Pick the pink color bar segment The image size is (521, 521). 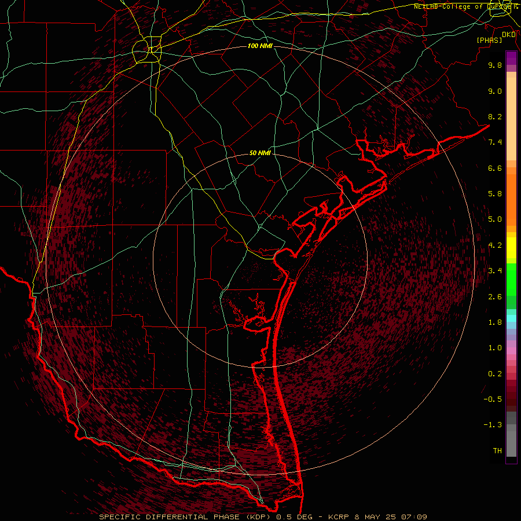511,351
